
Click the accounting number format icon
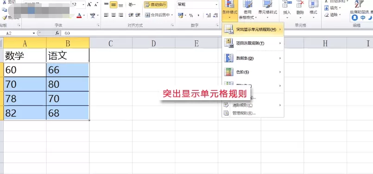click(181, 15)
